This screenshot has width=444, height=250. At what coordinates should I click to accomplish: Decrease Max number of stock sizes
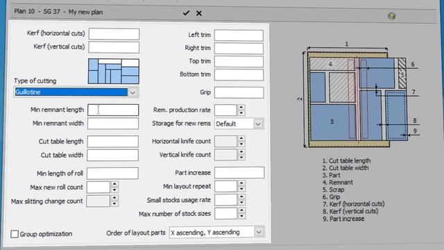coord(241,216)
